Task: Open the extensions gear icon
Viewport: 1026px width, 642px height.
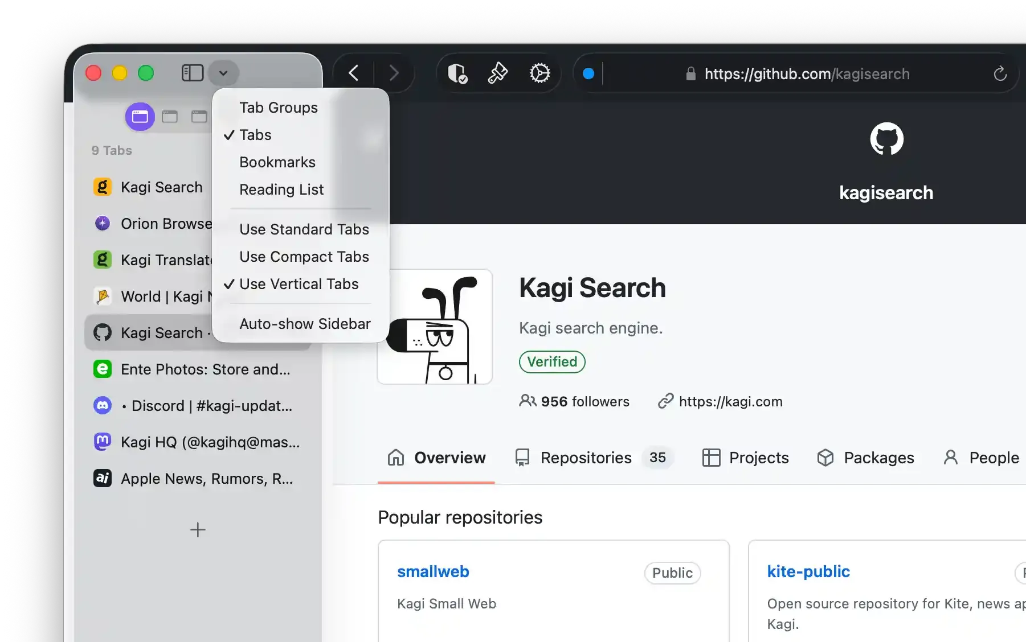Action: pyautogui.click(x=539, y=73)
